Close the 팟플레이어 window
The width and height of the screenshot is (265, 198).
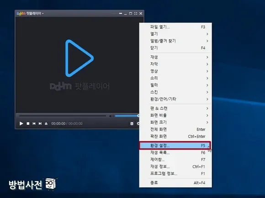(x=141, y=13)
